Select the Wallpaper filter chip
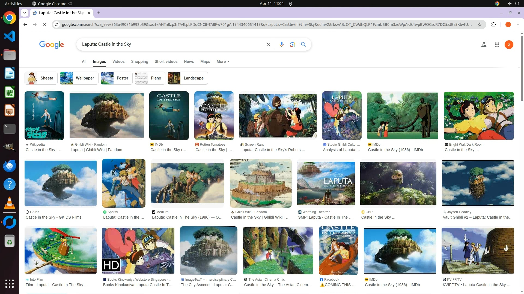This screenshot has width=524, height=294. click(x=79, y=78)
